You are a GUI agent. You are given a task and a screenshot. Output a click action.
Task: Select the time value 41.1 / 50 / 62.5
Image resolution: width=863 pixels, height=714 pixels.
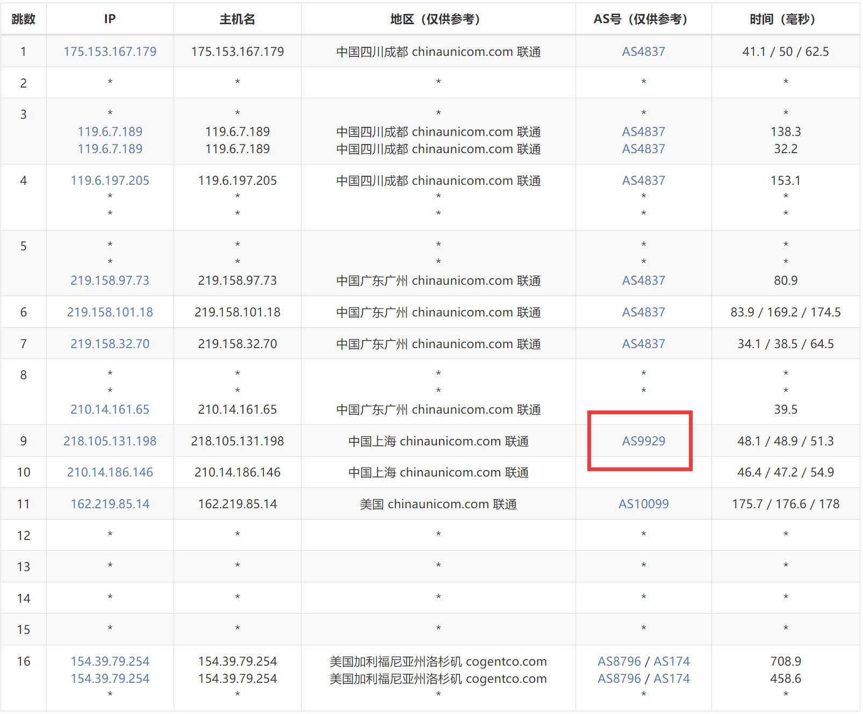[x=786, y=52]
